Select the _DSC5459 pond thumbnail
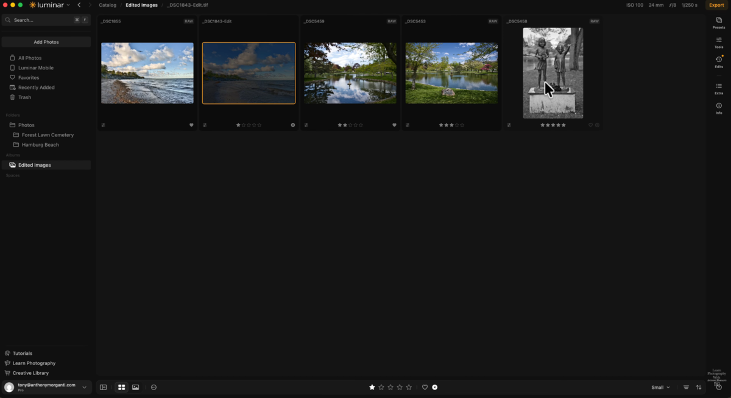 (350, 73)
